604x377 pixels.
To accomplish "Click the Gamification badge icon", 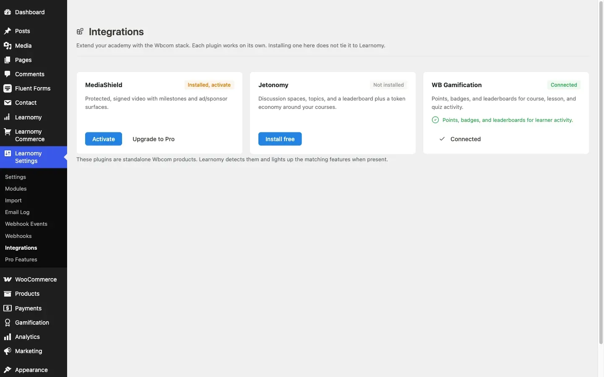I will [8, 323].
